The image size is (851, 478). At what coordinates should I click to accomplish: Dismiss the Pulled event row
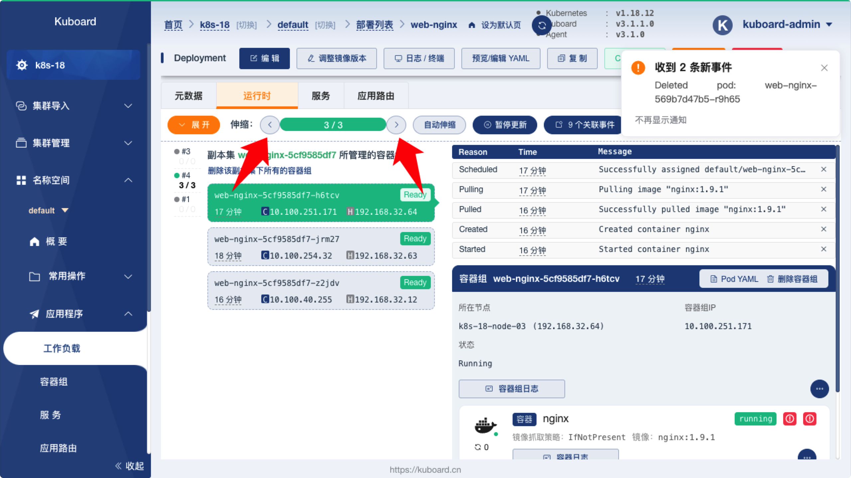click(824, 209)
